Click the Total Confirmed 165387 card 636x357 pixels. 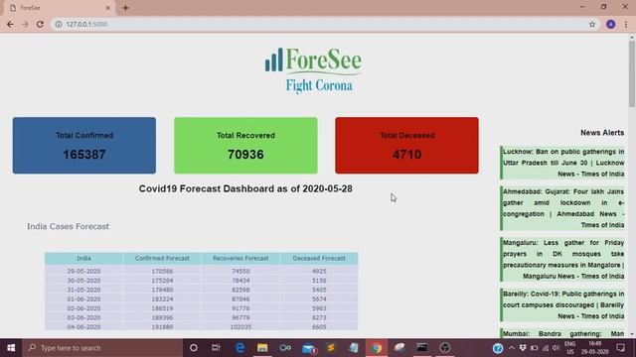pos(84,146)
